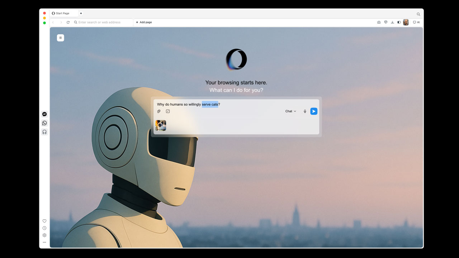Open the music player headphones icon
Image resolution: width=459 pixels, height=258 pixels.
tap(44, 132)
